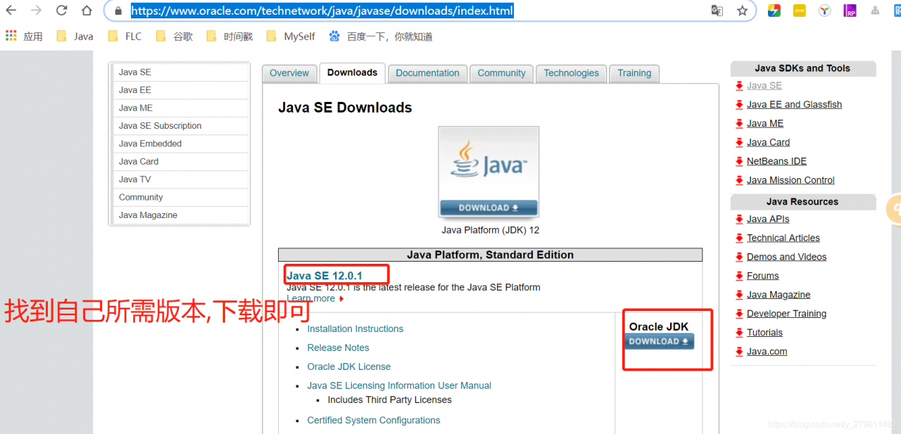901x434 pixels.
Task: Open the Java Mission Control link
Action: click(790, 180)
